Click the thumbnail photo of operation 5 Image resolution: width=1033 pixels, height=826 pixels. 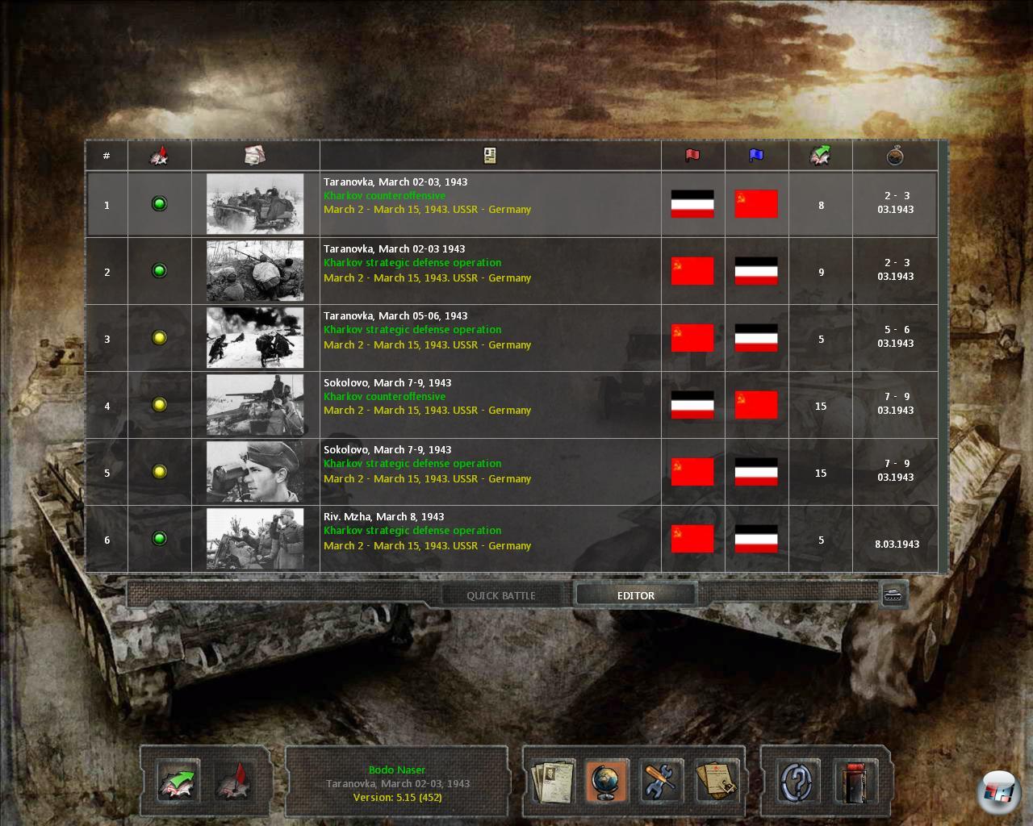tap(255, 472)
